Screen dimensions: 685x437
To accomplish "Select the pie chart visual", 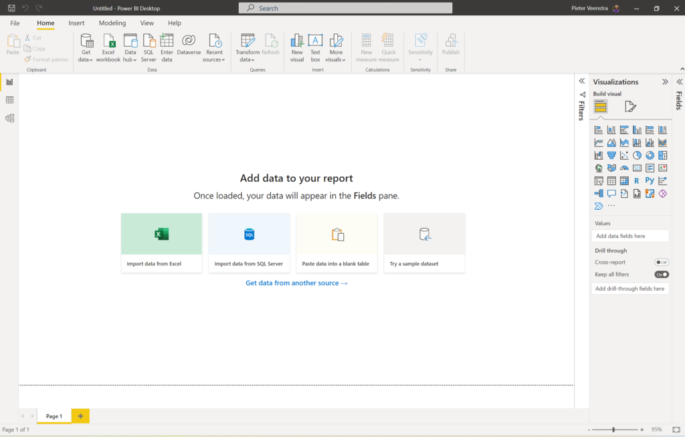I will tap(637, 155).
